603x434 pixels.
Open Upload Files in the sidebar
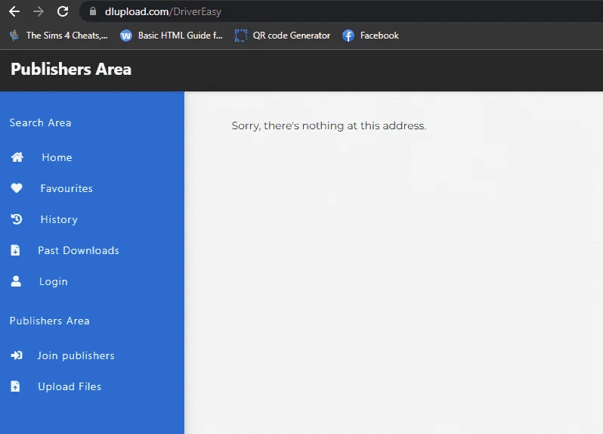tap(70, 386)
